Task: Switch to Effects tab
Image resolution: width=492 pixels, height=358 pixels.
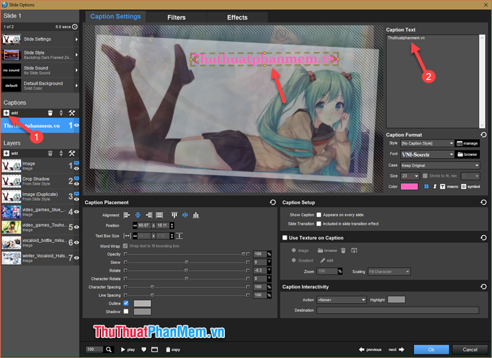Action: tap(238, 18)
